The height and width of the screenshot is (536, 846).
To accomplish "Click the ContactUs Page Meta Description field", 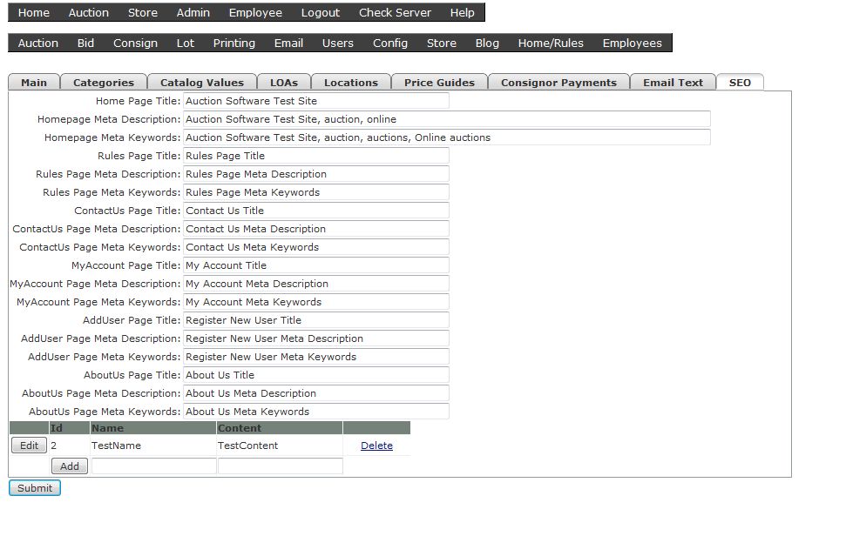I will point(316,229).
